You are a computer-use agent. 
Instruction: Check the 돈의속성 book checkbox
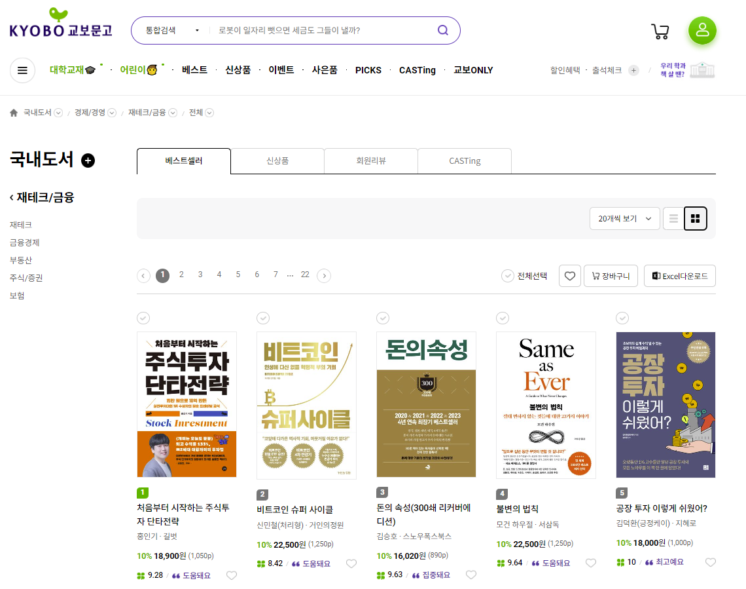tap(383, 318)
